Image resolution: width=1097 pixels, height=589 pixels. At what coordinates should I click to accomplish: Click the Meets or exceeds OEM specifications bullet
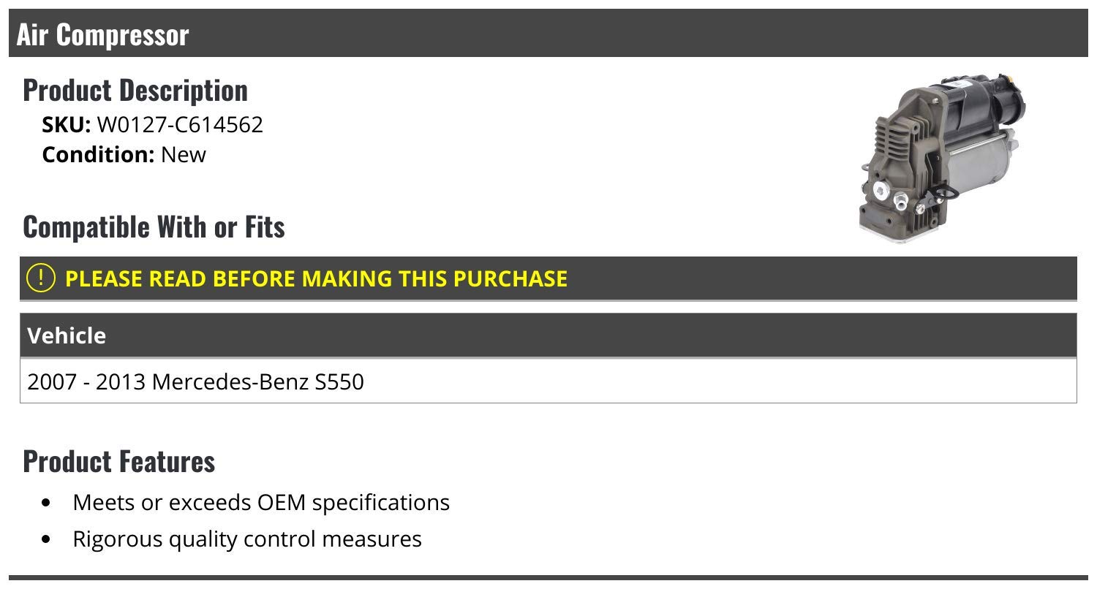pyautogui.click(x=261, y=503)
